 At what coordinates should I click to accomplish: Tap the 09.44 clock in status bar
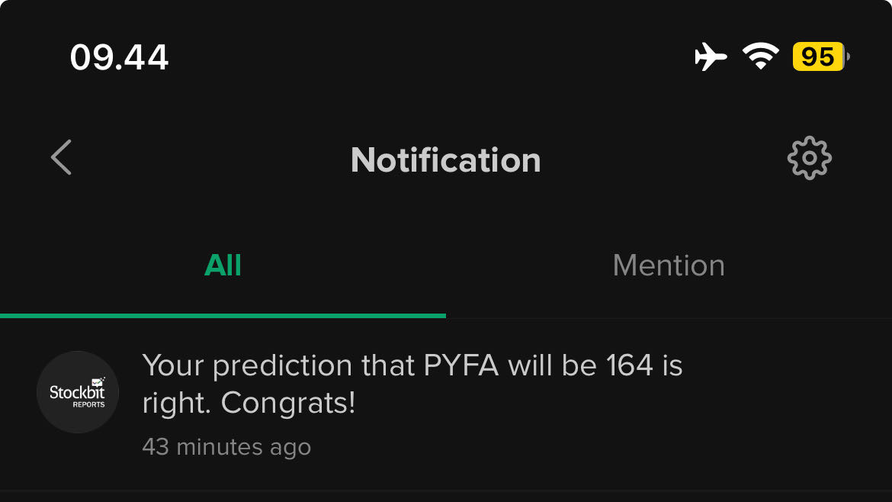[x=119, y=57]
